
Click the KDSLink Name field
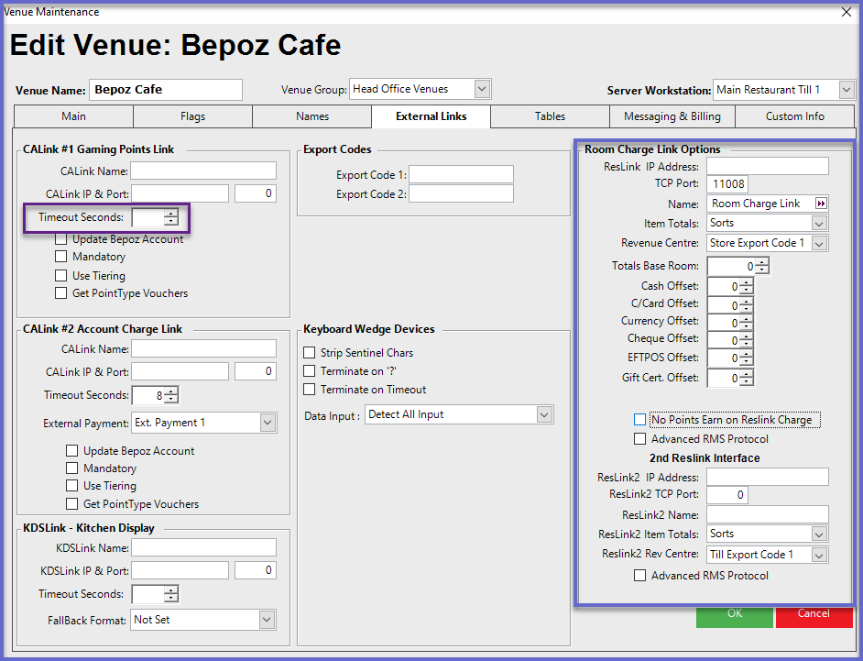coord(203,547)
